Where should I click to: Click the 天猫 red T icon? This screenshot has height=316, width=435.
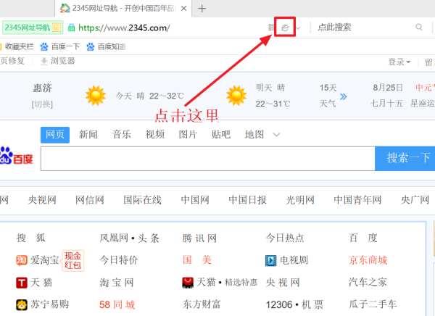[x=22, y=283]
